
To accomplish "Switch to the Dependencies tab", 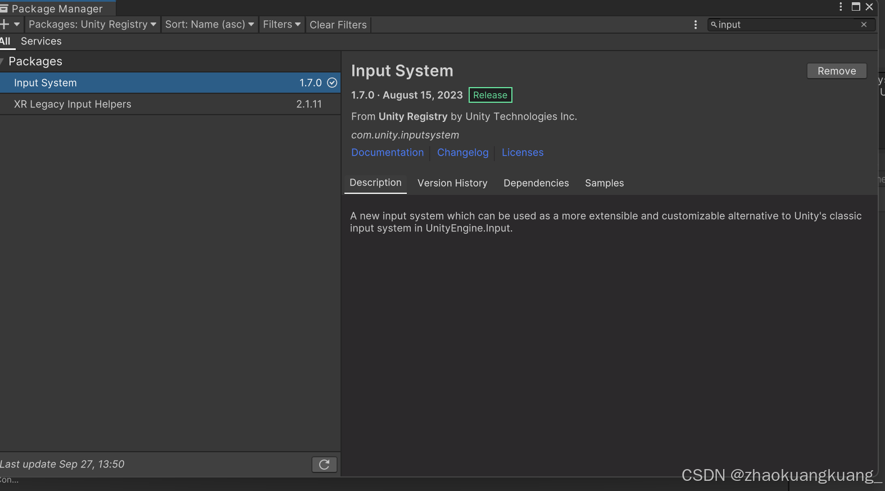I will [536, 183].
